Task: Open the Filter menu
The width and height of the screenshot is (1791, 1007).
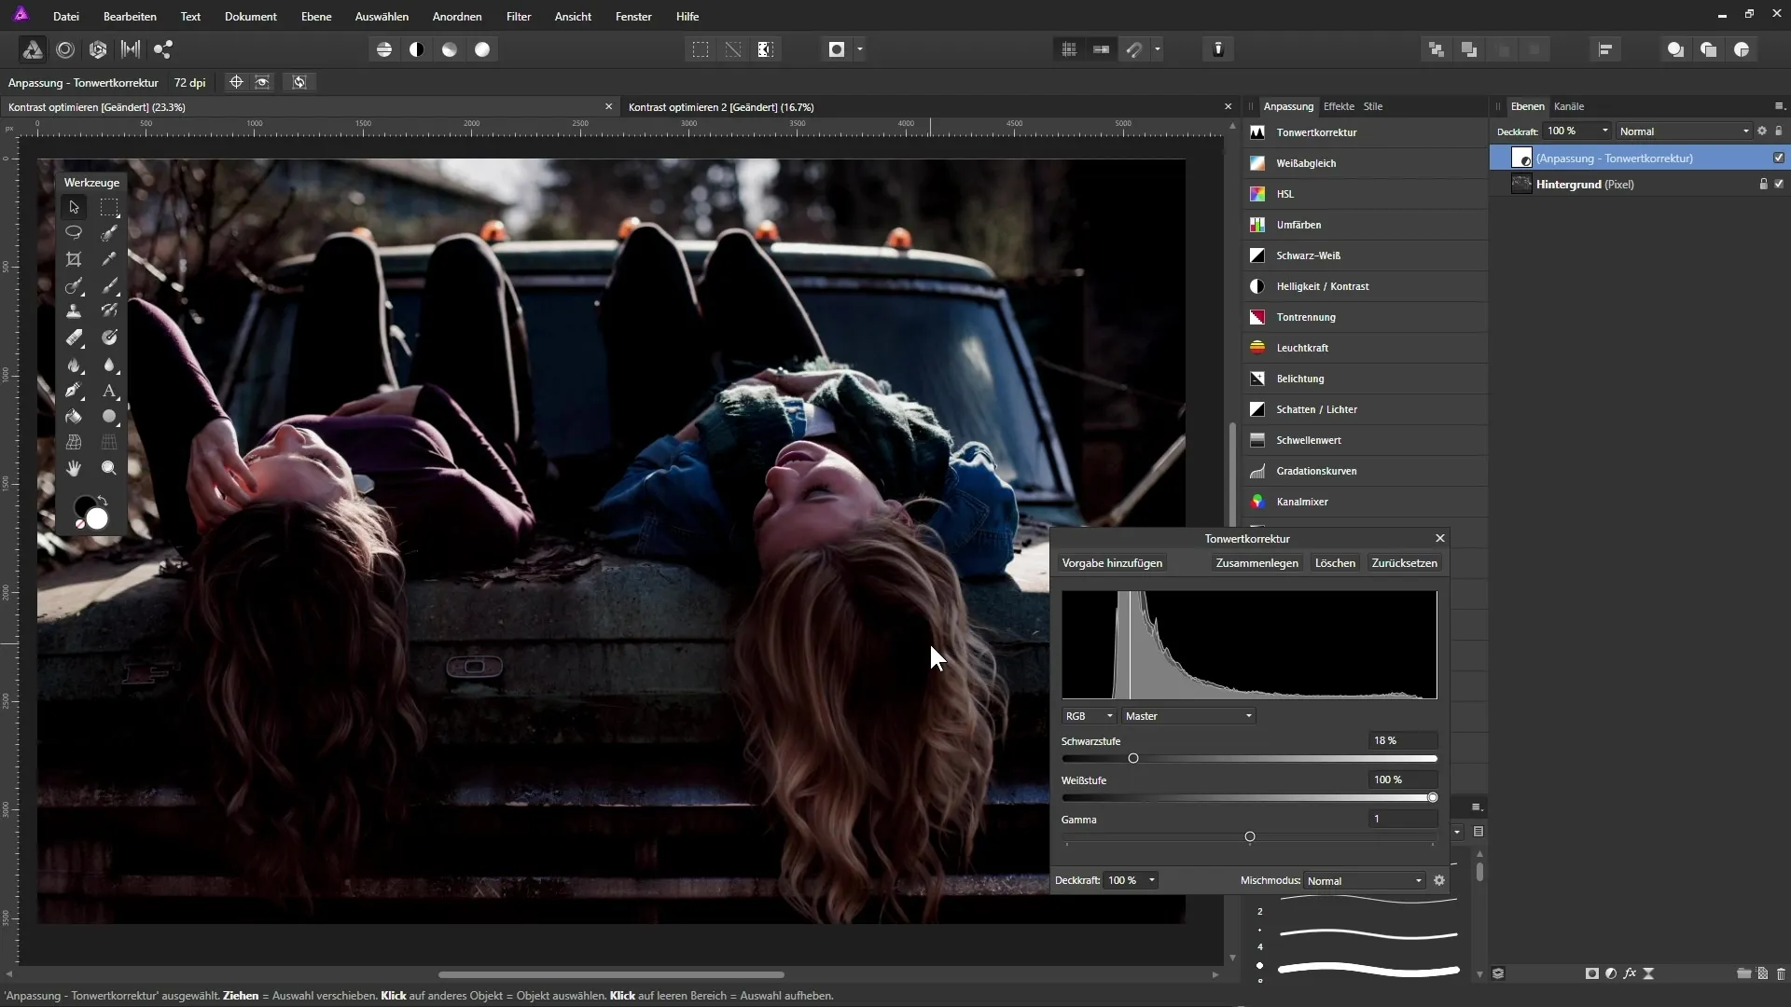Action: 519,16
